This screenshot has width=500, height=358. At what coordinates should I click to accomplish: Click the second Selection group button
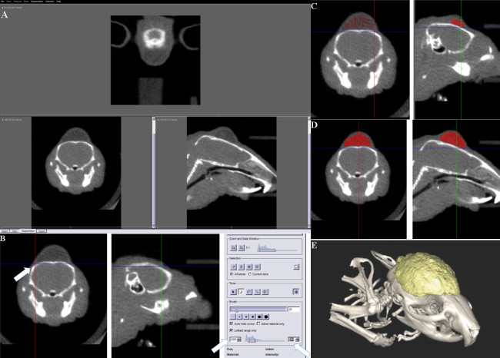point(242,267)
